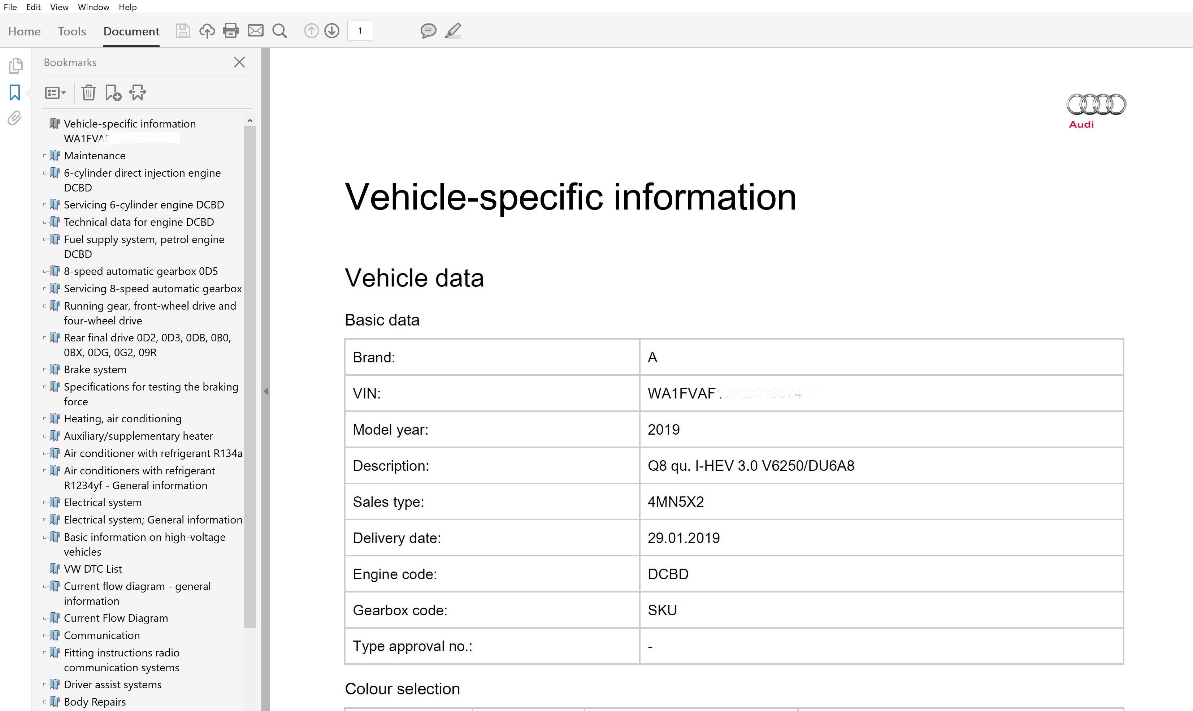Open bookmarks options dropdown menu
Viewport: 1193px width, 711px height.
point(55,92)
